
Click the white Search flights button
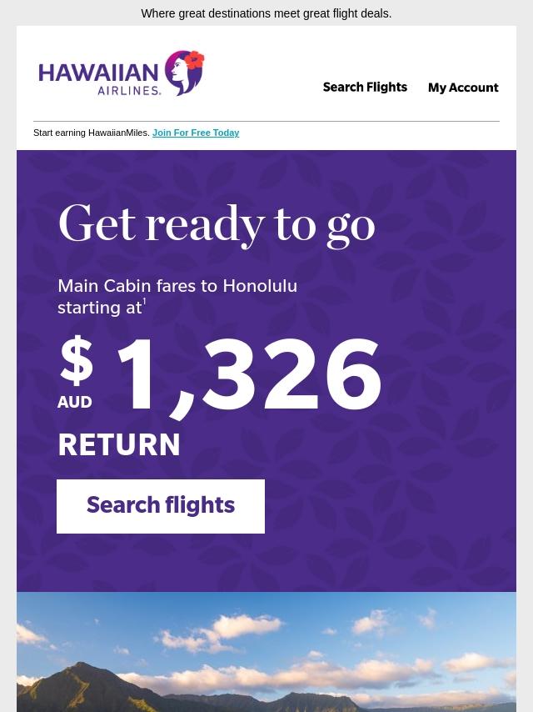[x=161, y=506]
